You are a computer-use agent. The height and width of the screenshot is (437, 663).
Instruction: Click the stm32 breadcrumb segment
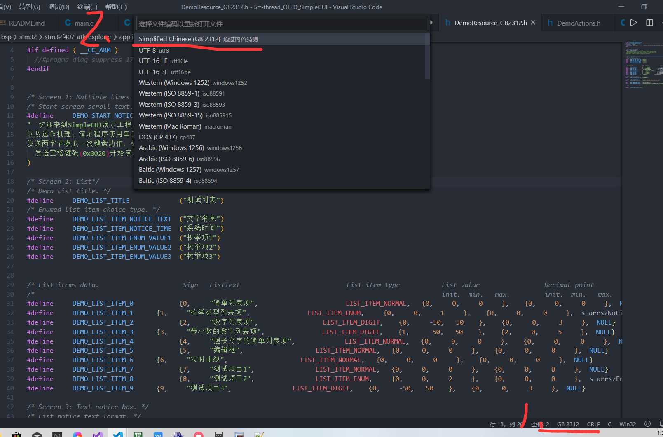(x=28, y=37)
